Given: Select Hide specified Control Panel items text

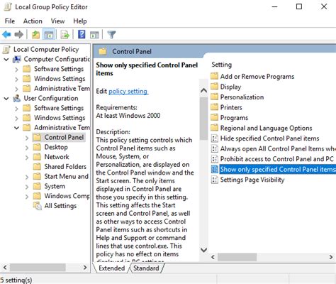Looking at the screenshot, I should click(269, 138).
